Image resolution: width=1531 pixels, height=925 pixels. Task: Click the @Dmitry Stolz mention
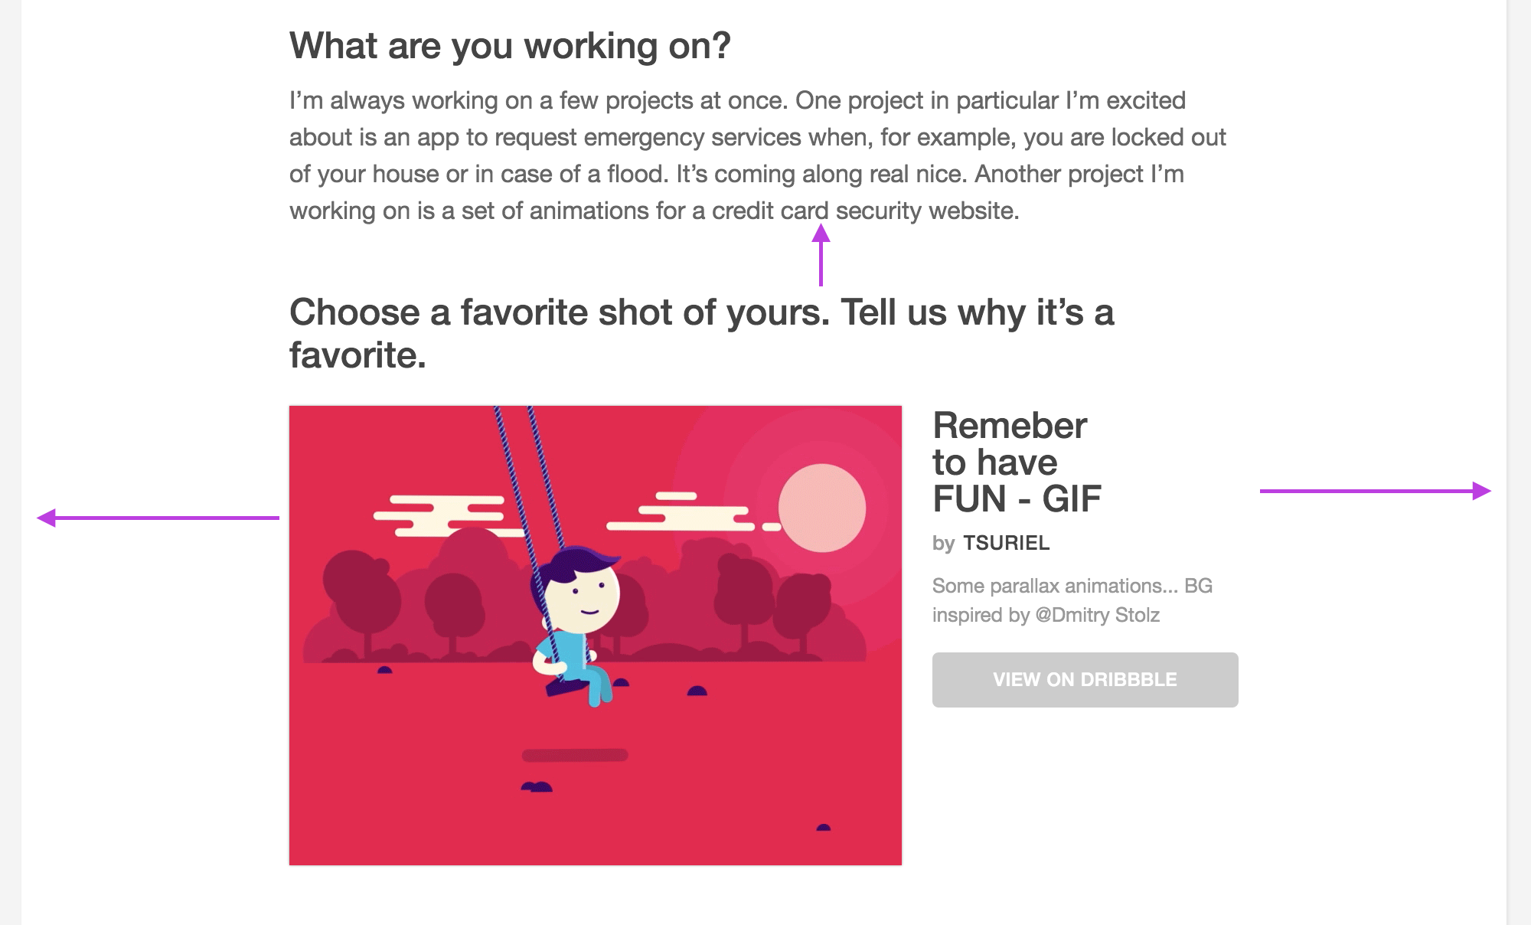(x=1097, y=615)
